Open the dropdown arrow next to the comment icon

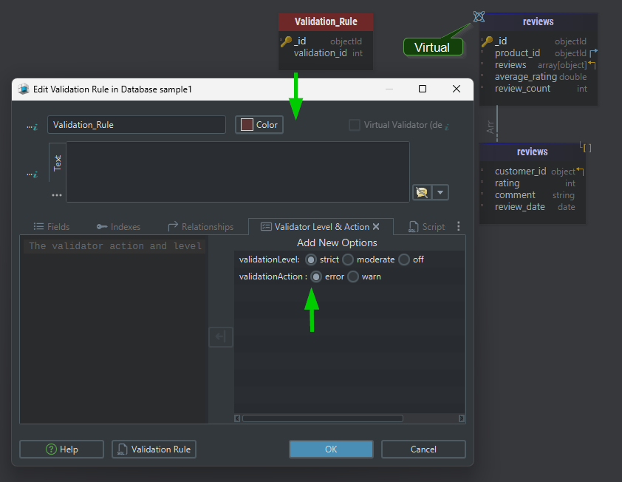coord(440,192)
